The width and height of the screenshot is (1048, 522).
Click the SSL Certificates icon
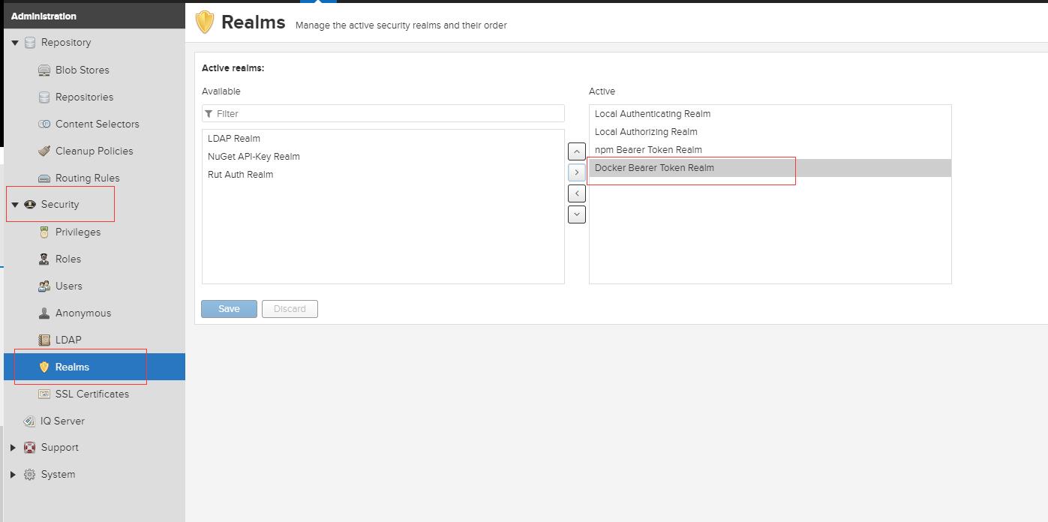point(44,394)
